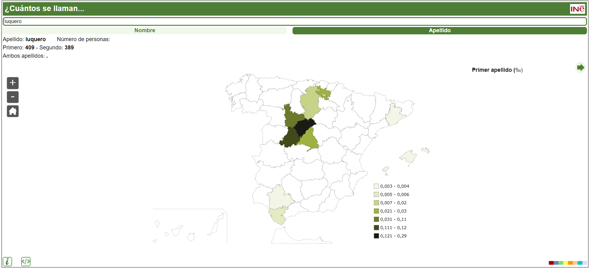The height and width of the screenshot is (269, 590).
Task: Switch to the Nombre tab
Action: pyautogui.click(x=145, y=30)
